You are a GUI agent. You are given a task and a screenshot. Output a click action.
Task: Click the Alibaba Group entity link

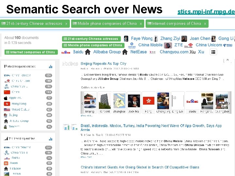107,52
